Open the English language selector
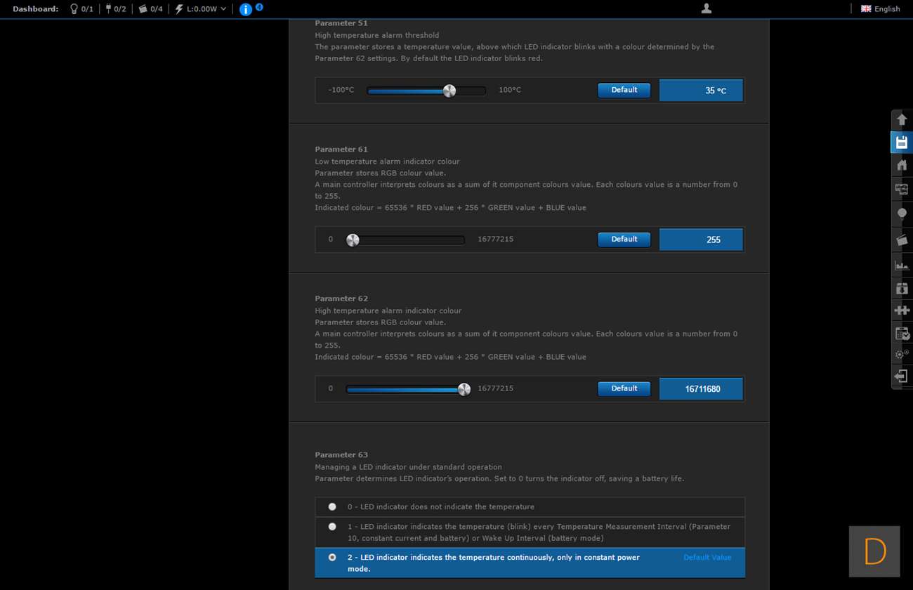Image resolution: width=913 pixels, height=590 pixels. 881,9
